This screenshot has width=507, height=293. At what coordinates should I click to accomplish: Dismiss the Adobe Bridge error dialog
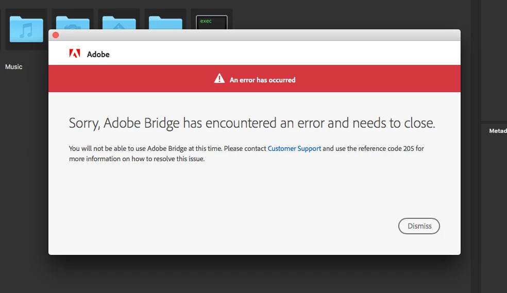[419, 226]
